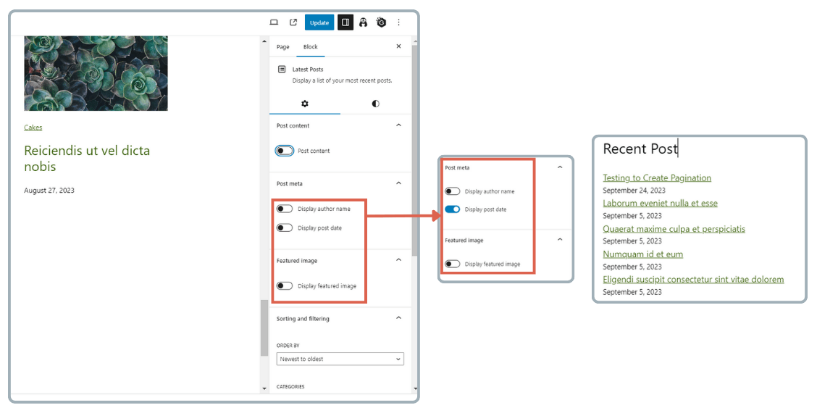The height and width of the screenshot is (413, 817).
Task: Enable the Post content toggle
Action: pyautogui.click(x=285, y=151)
